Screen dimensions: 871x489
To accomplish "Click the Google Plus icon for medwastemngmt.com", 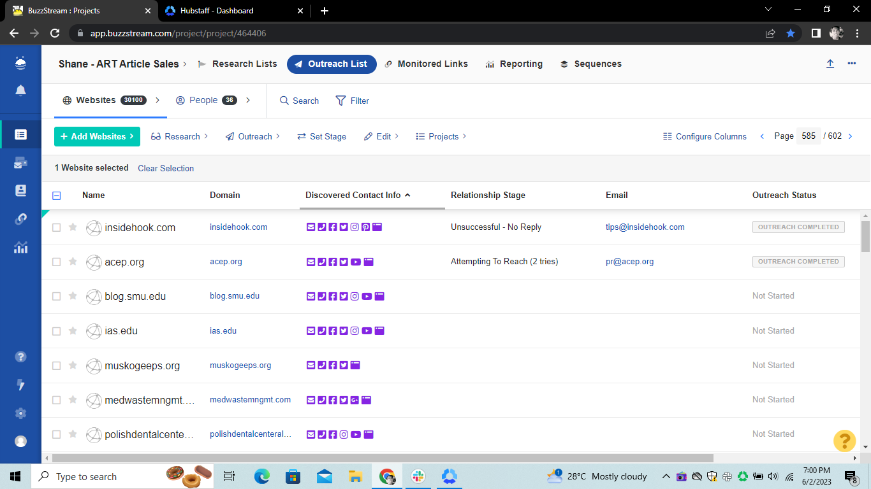I will click(x=355, y=400).
